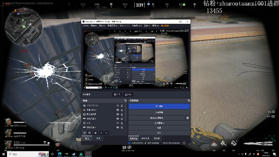
Task: Click the OBS preview canvas
Action: click(136, 59)
